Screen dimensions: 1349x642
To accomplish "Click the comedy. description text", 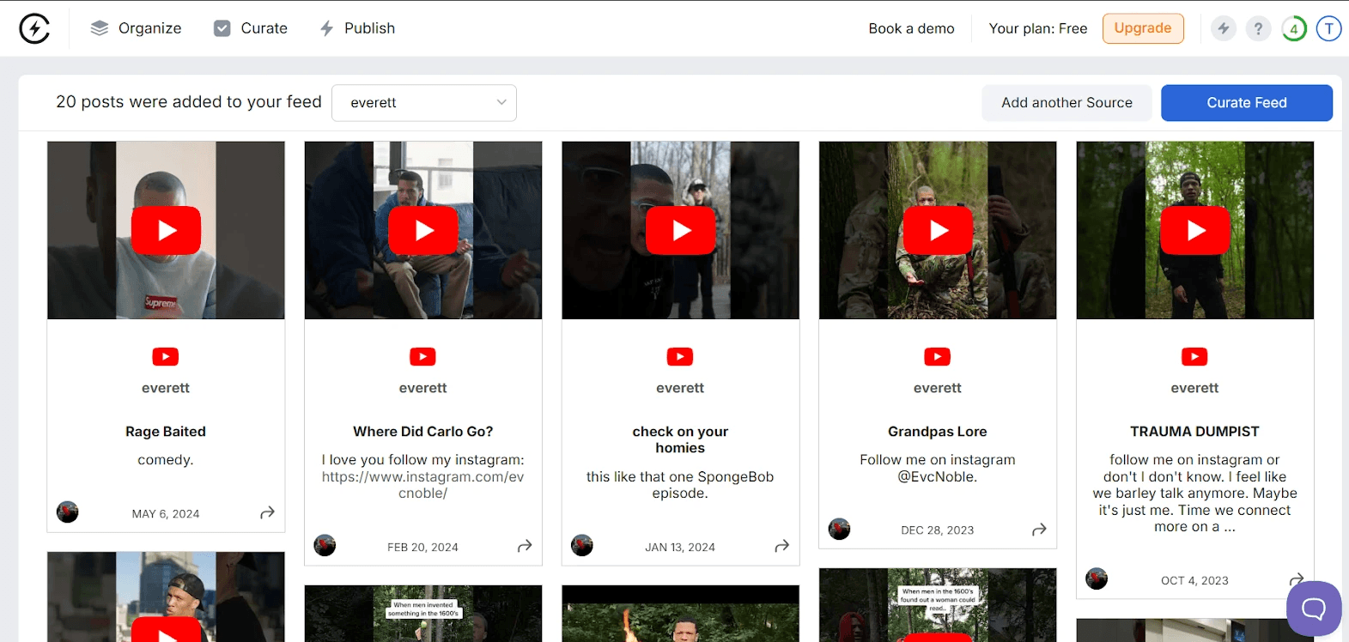I will [166, 460].
